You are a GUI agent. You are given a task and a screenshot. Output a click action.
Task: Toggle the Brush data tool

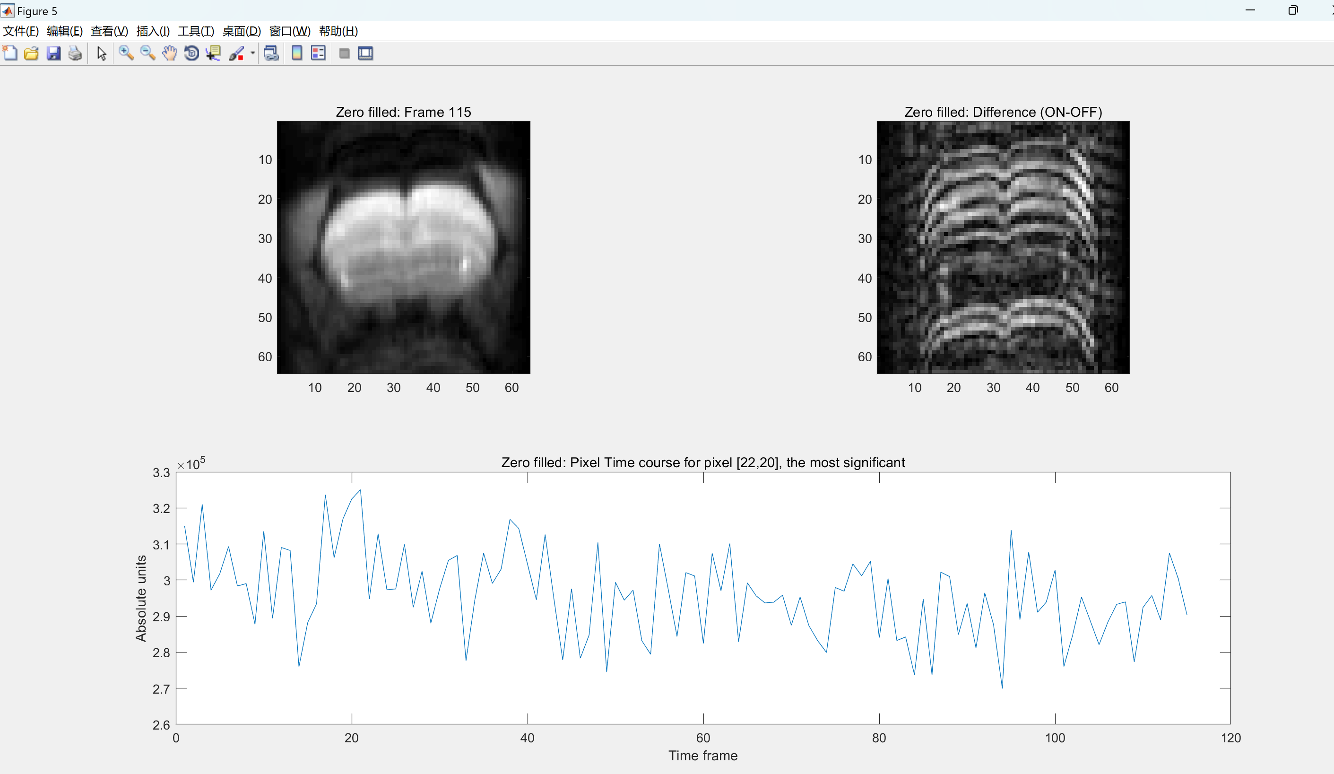[236, 53]
